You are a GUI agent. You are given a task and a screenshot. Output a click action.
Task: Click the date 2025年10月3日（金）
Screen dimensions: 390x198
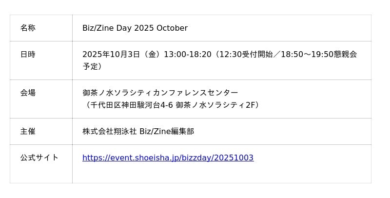[121, 54]
